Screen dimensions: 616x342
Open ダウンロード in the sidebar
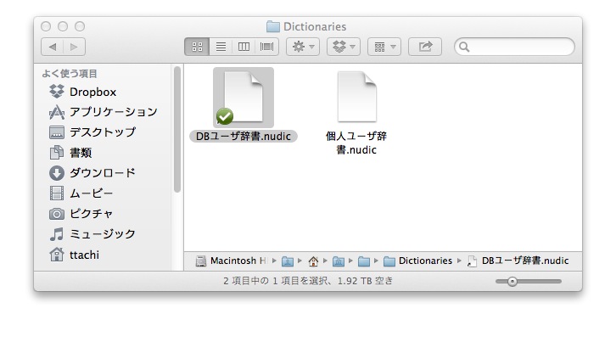pos(102,173)
